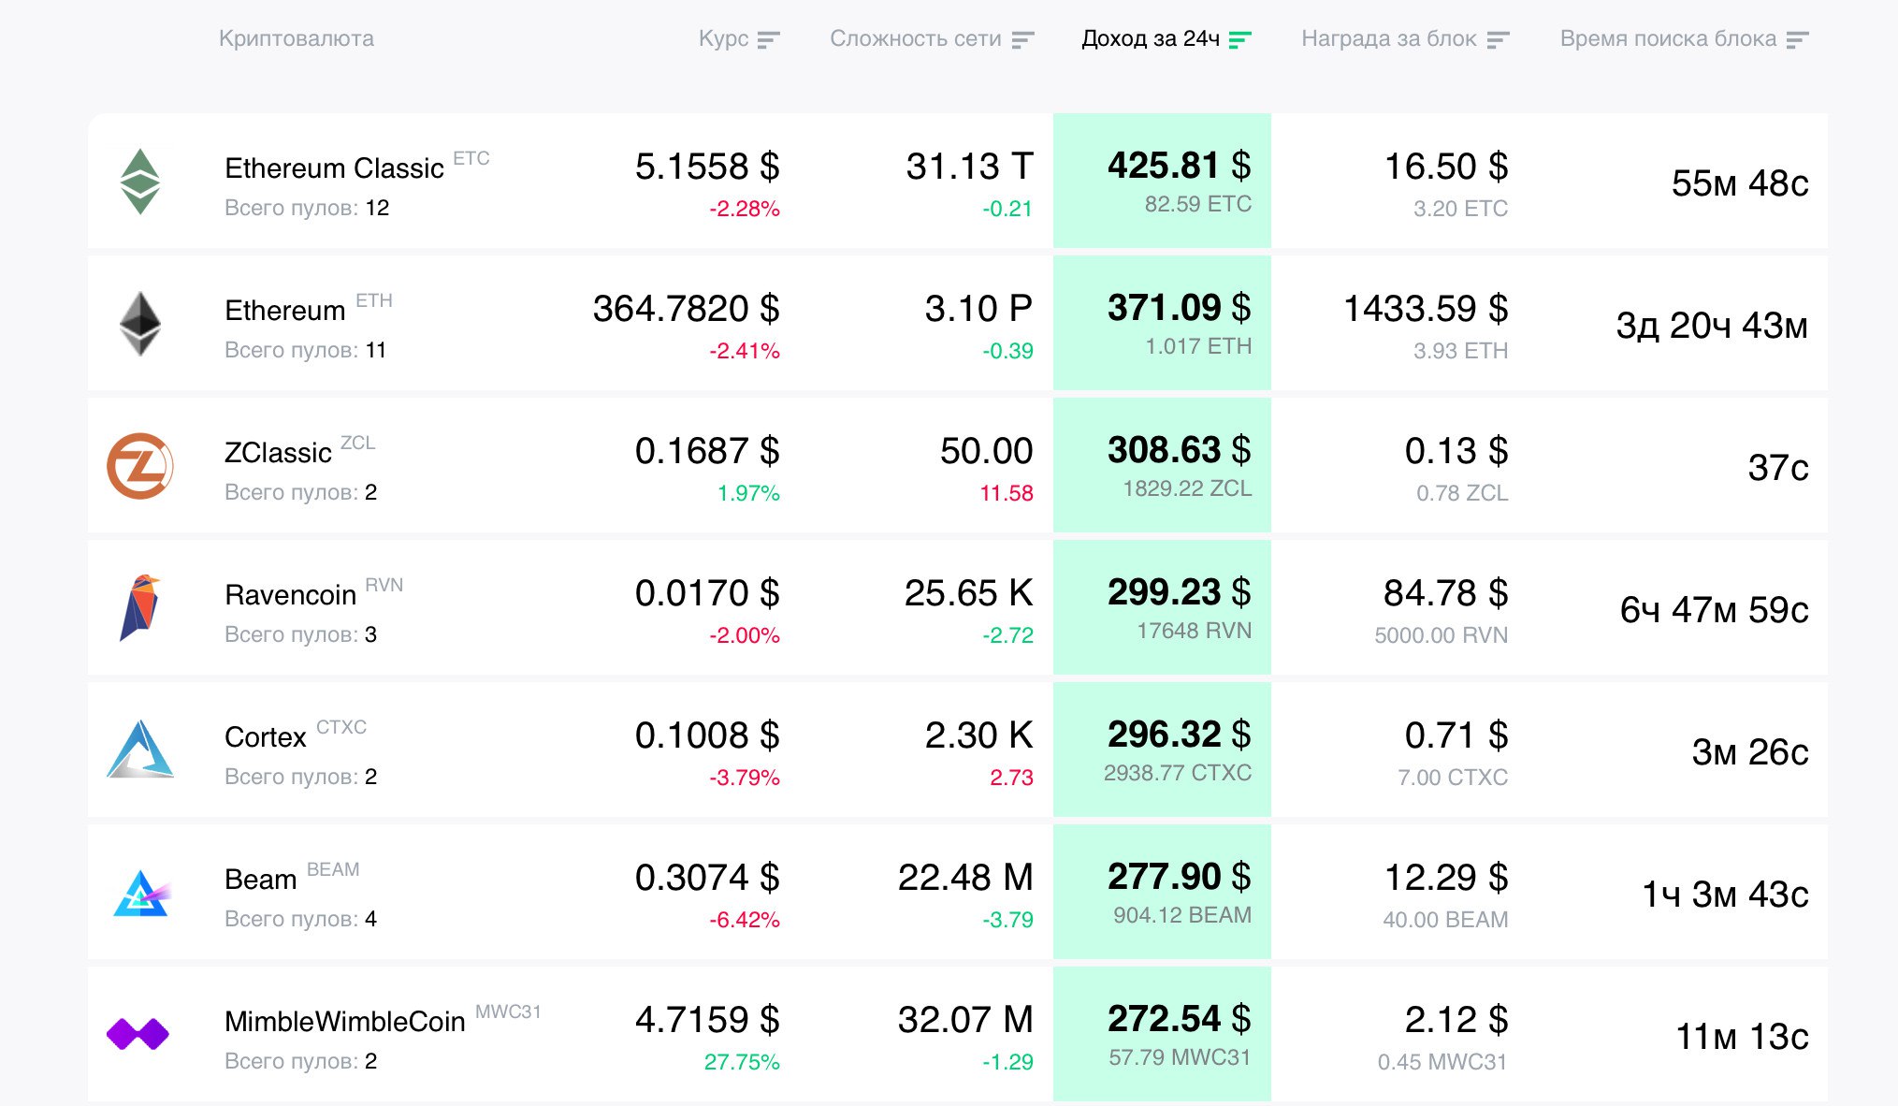Click the 371.09 $ daily income cell
This screenshot has width=1898, height=1106.
pyautogui.click(x=1162, y=323)
